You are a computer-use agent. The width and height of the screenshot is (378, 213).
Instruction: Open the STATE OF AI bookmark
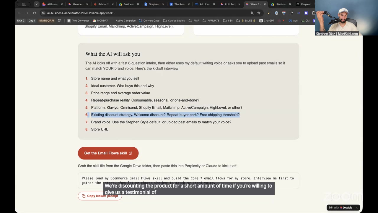tap(46, 21)
